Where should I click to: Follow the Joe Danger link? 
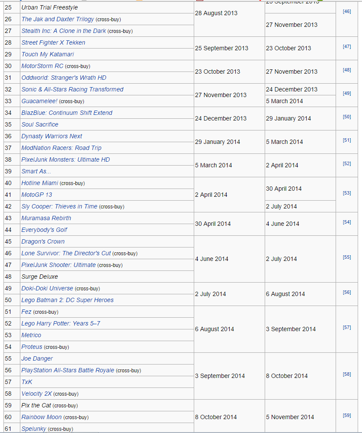pyautogui.click(x=37, y=359)
